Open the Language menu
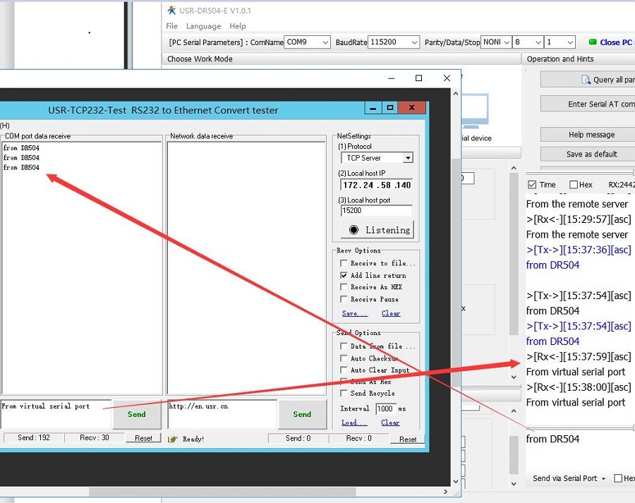This screenshot has width=635, height=503. point(203,26)
